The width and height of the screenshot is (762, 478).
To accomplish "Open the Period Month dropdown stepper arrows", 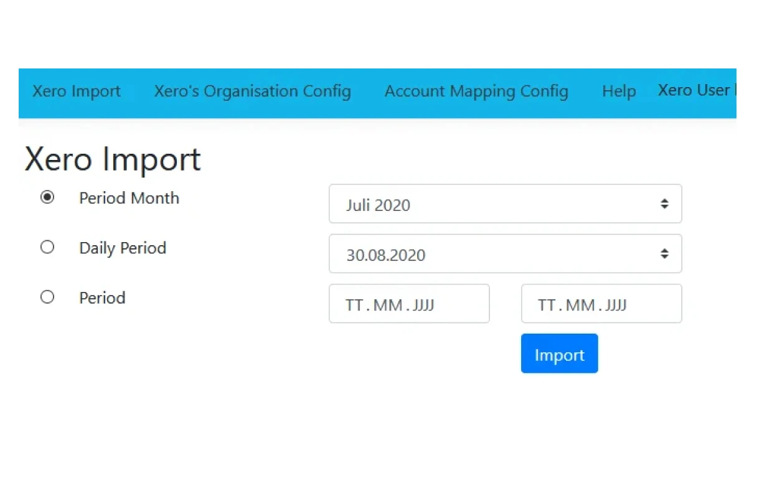I will coord(664,204).
